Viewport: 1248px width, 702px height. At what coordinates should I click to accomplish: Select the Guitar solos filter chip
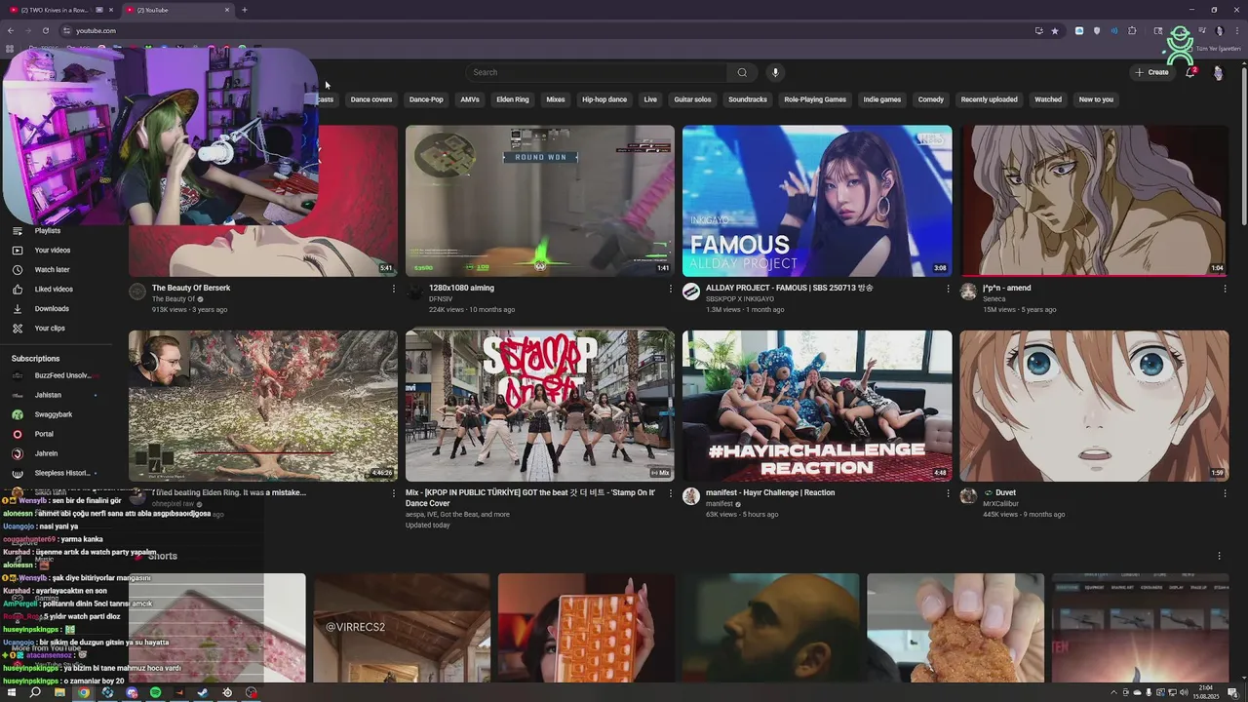693,99
